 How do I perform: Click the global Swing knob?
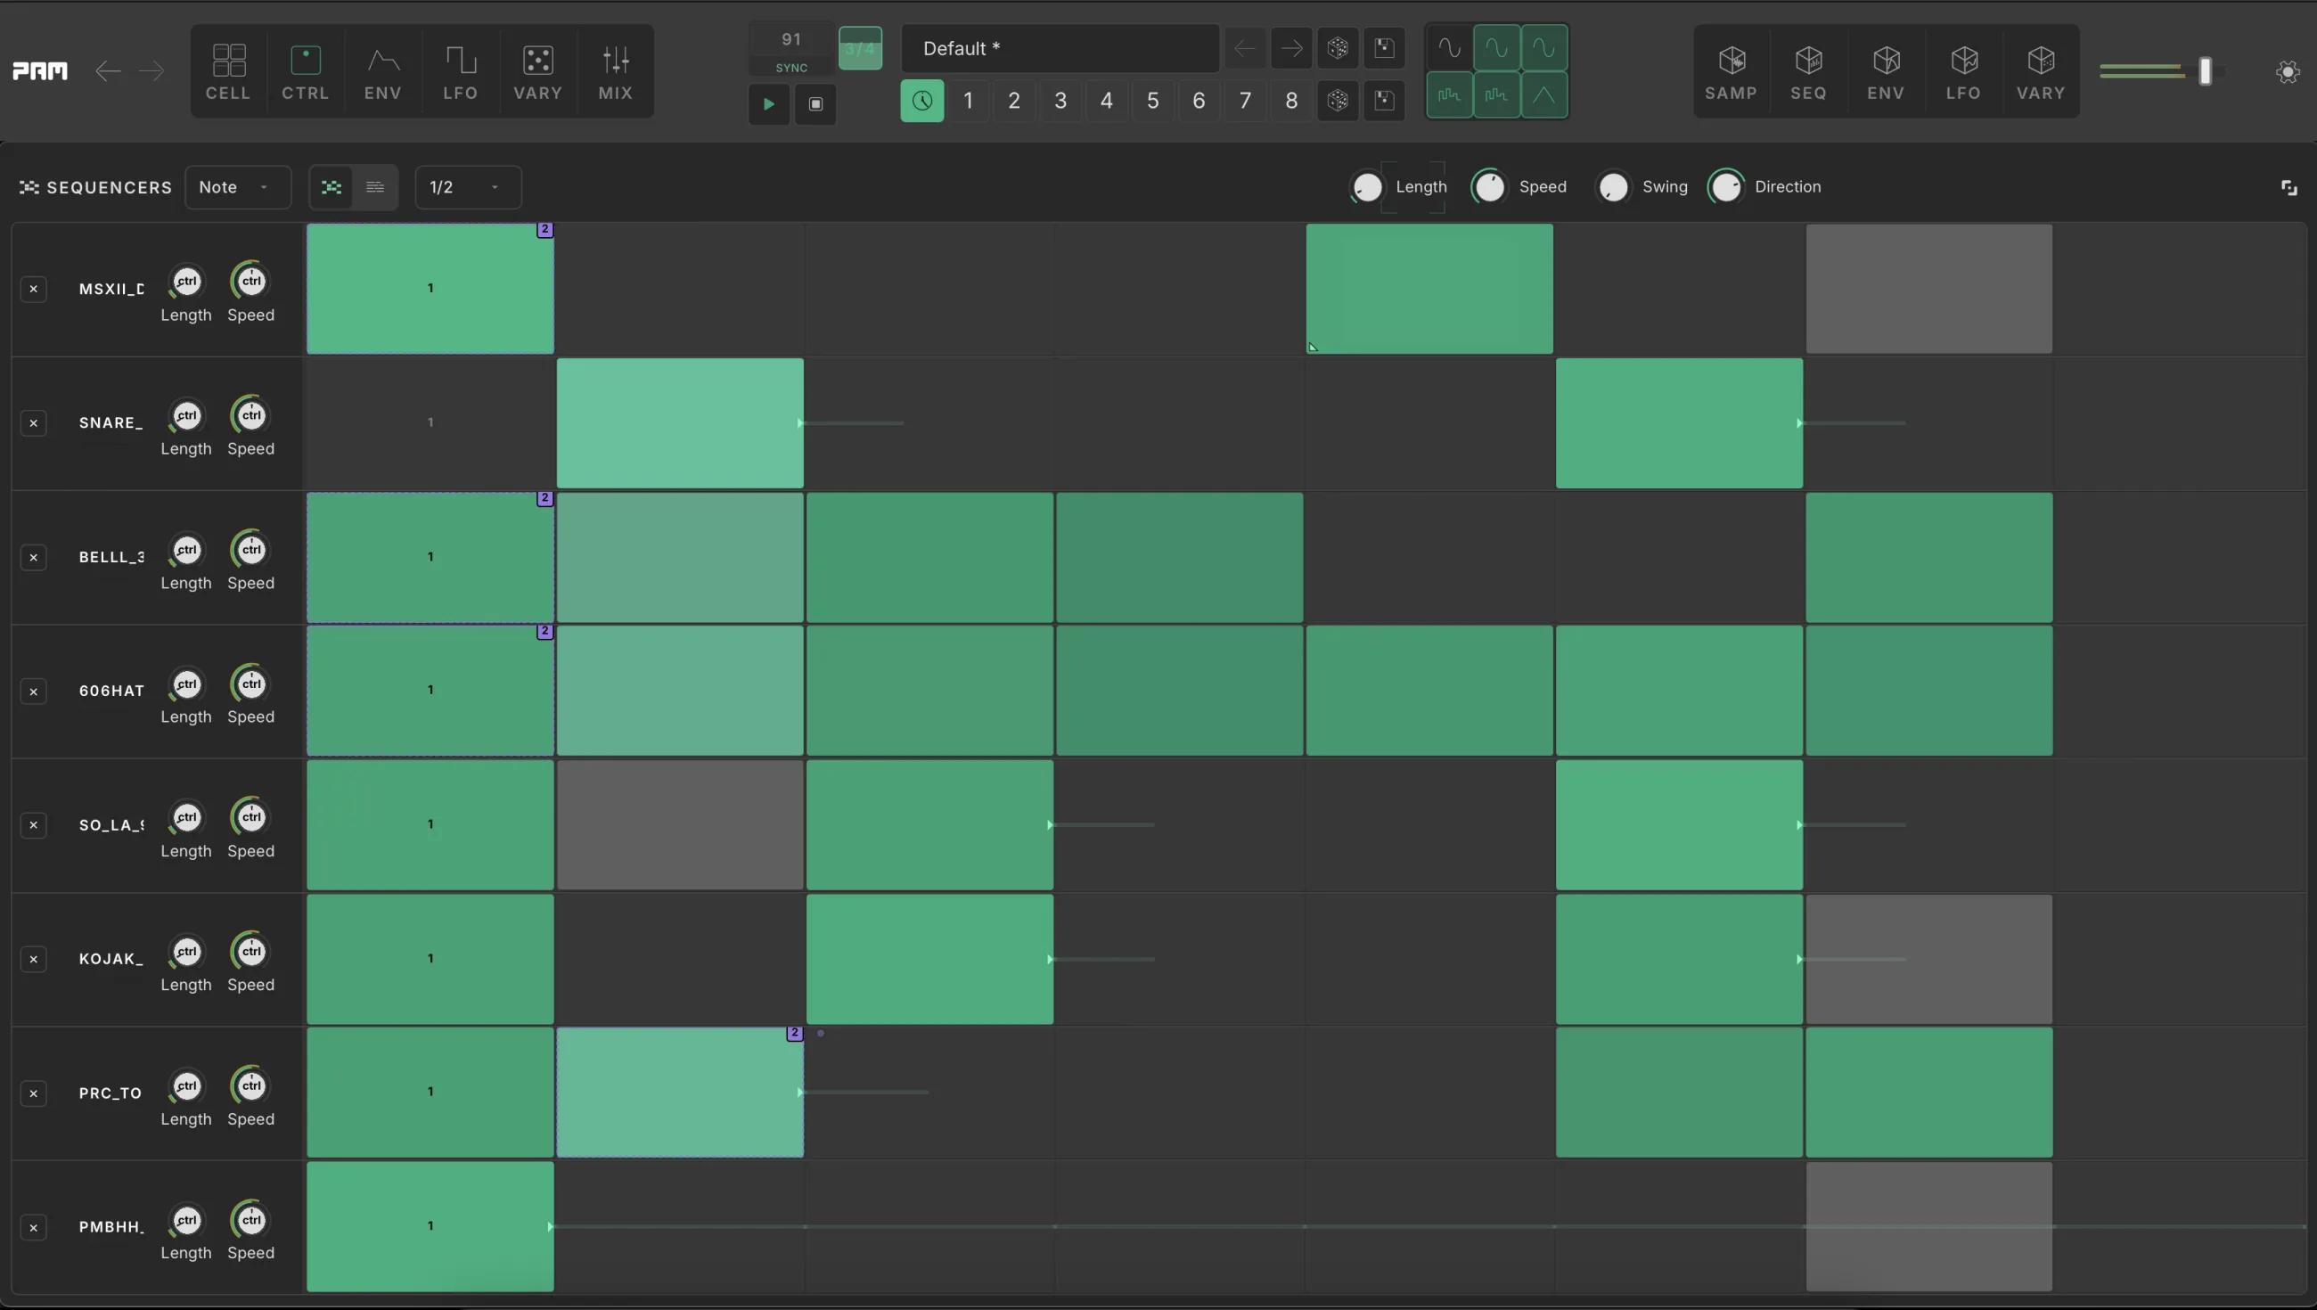(x=1613, y=187)
